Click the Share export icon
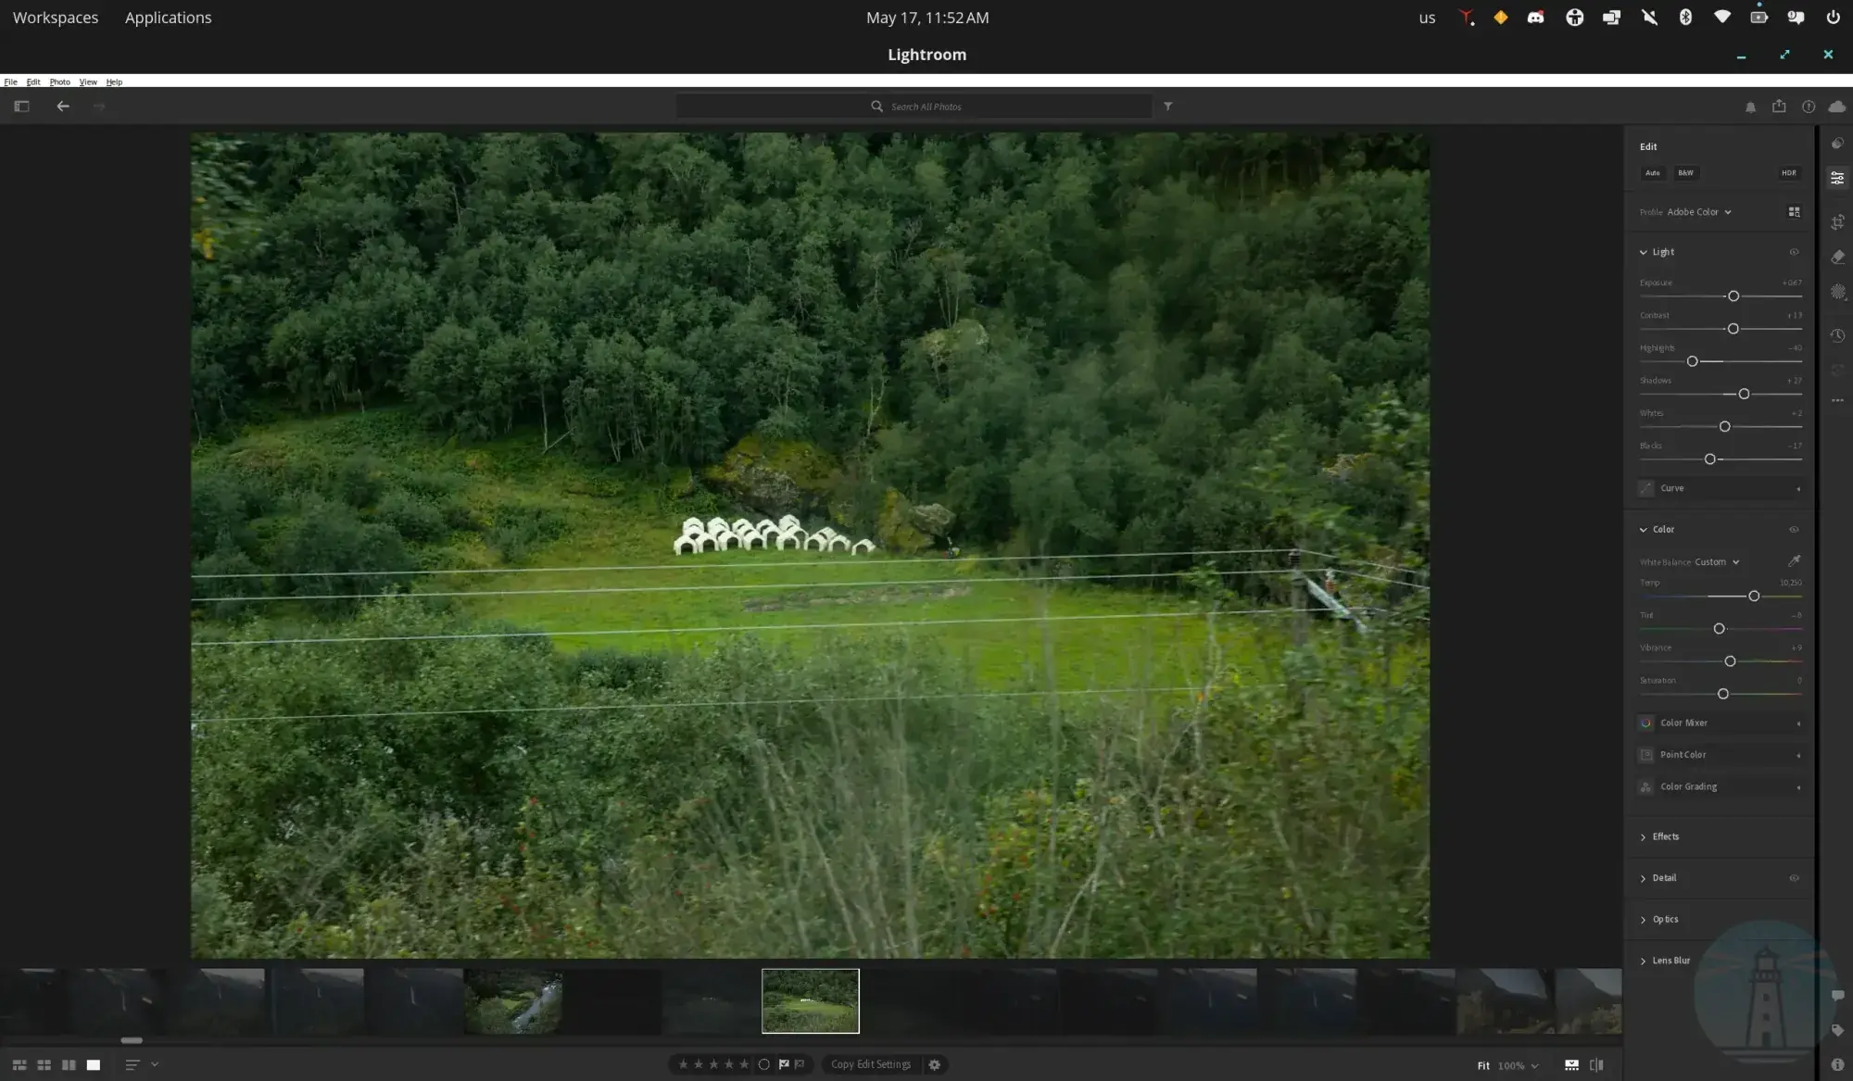This screenshot has height=1081, width=1853. (x=1779, y=107)
